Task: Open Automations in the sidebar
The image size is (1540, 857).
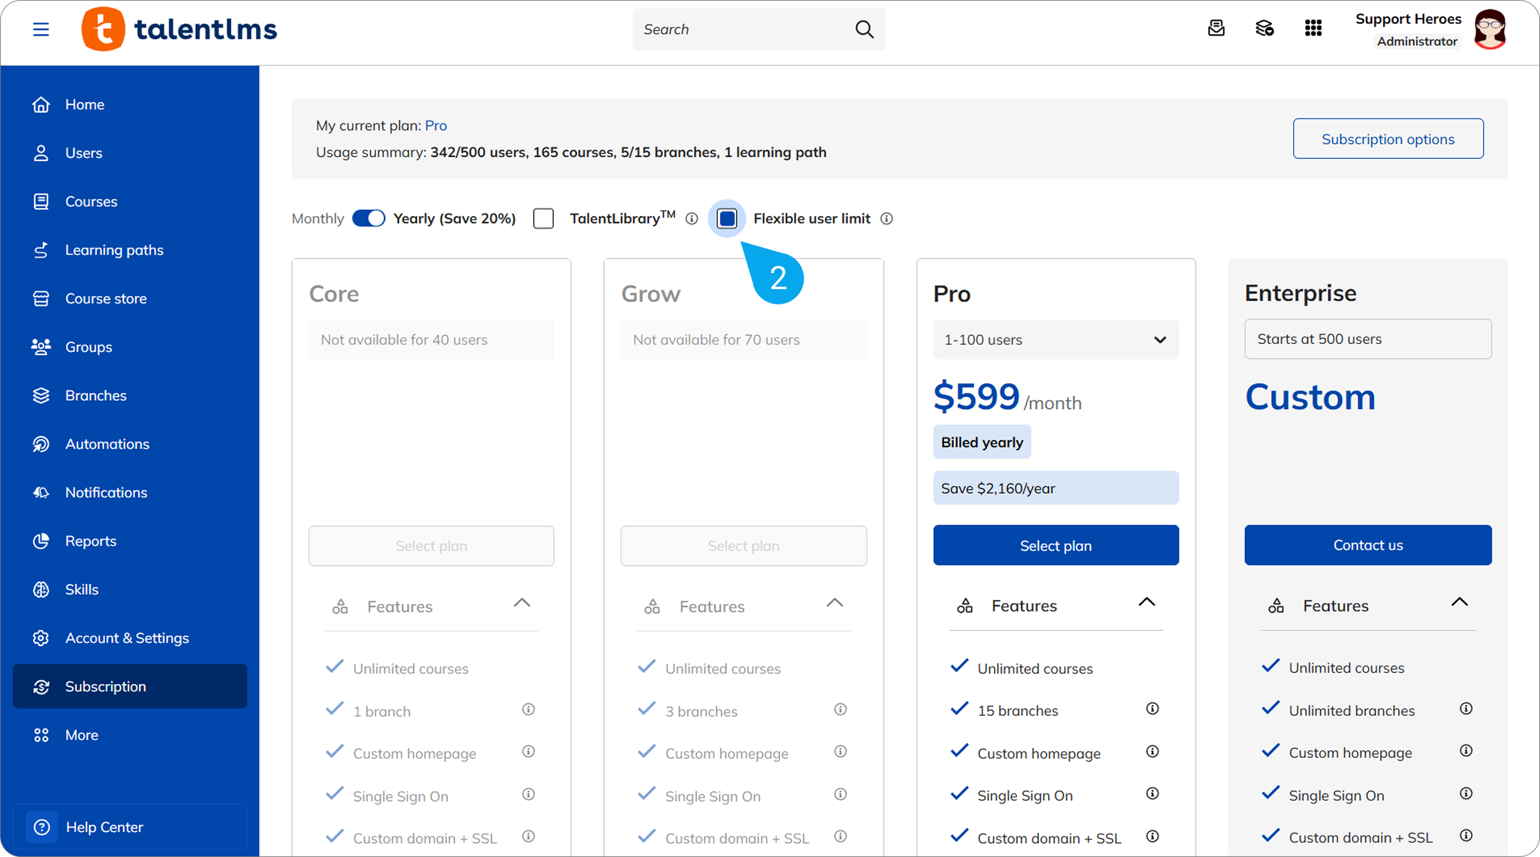Action: pos(130,444)
